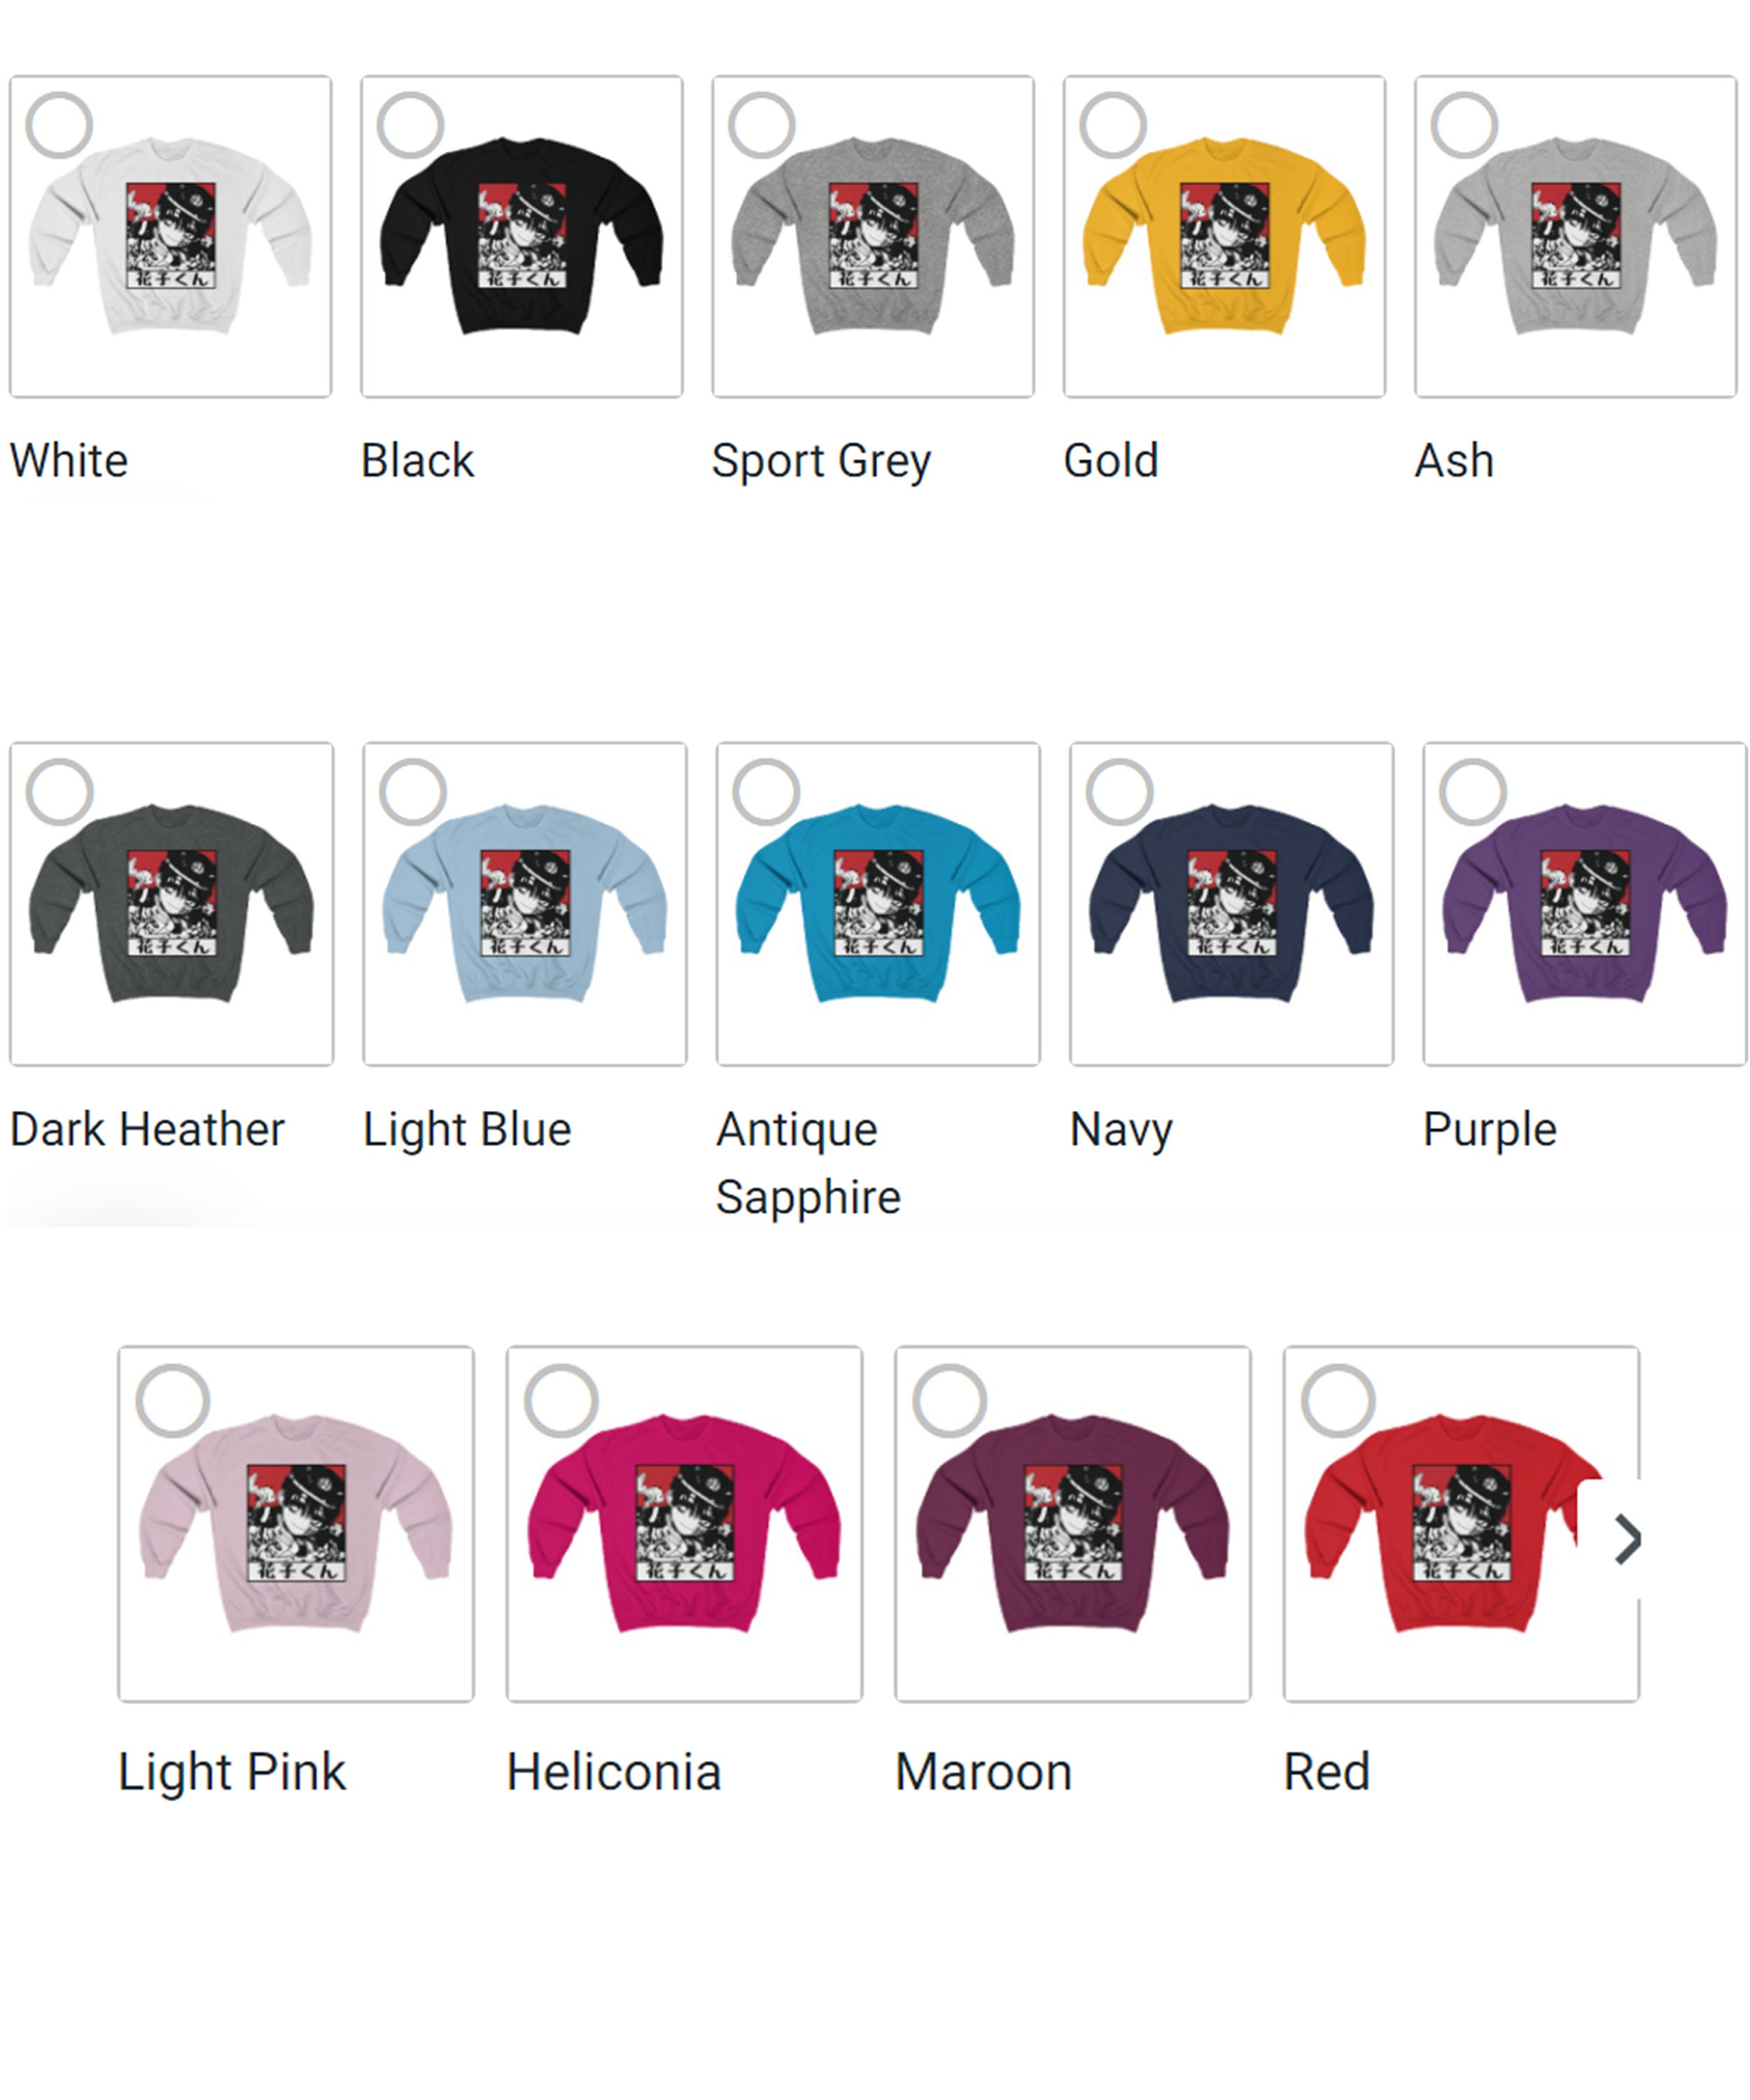1750x2100 pixels.
Task: Click the Heliconia color name
Action: [614, 1772]
